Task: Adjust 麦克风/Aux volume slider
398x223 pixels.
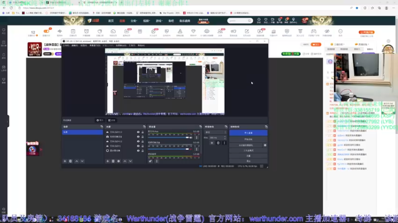Action: point(168,138)
